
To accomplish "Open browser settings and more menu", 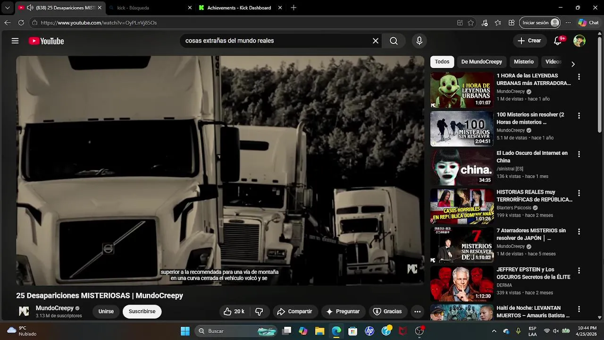I will pyautogui.click(x=568, y=23).
